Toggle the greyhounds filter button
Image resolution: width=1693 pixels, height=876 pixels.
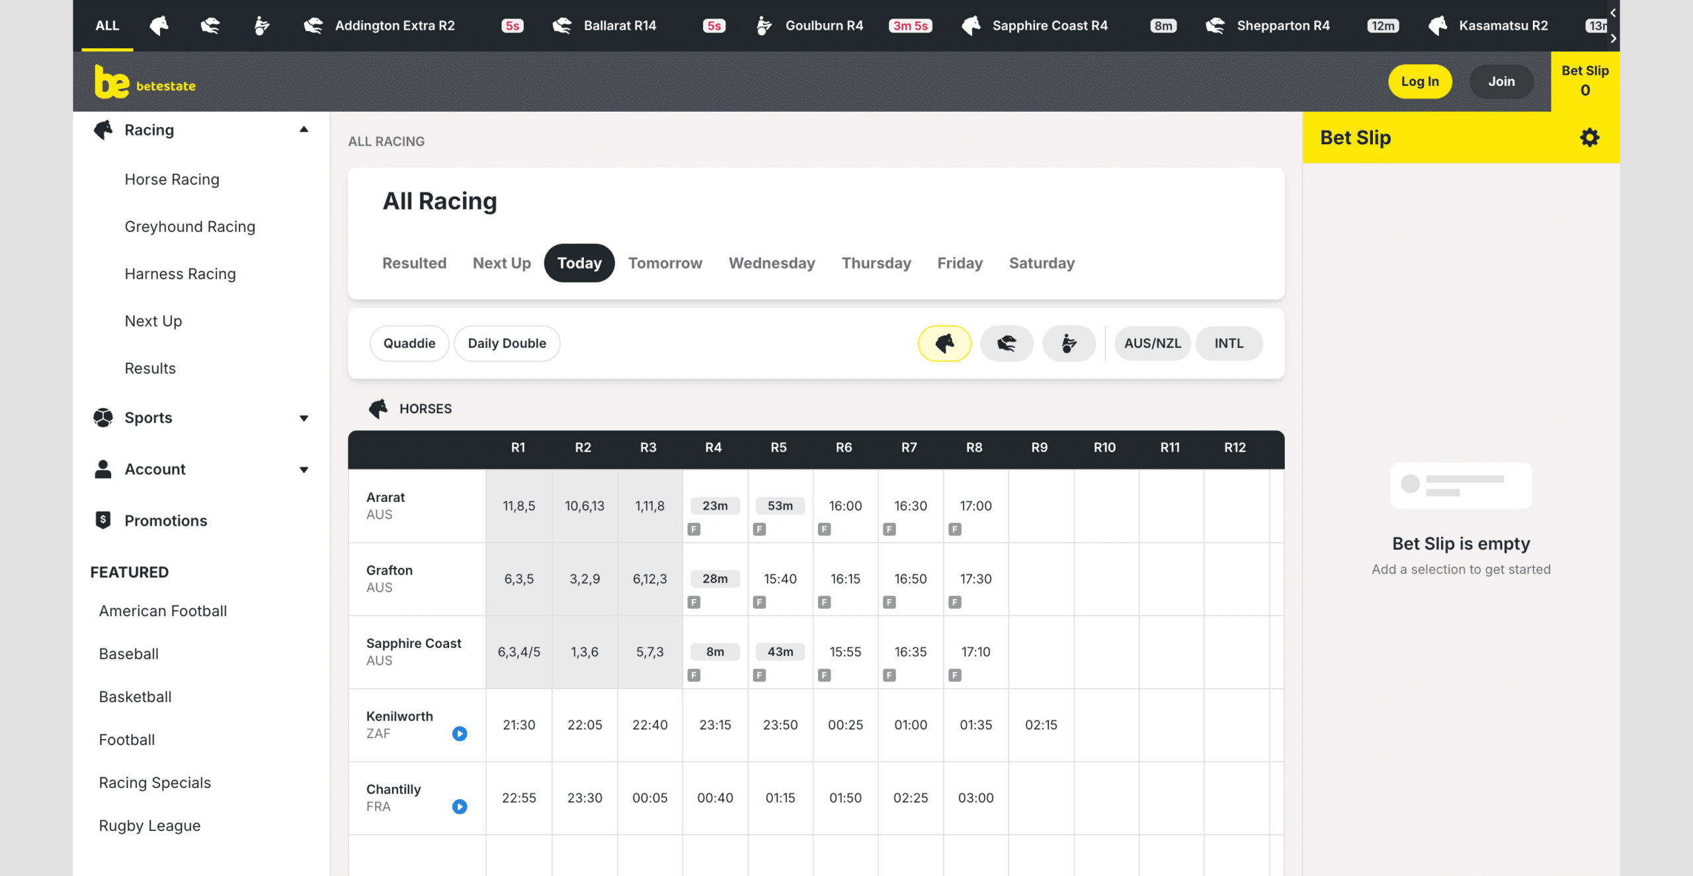pyautogui.click(x=1007, y=343)
